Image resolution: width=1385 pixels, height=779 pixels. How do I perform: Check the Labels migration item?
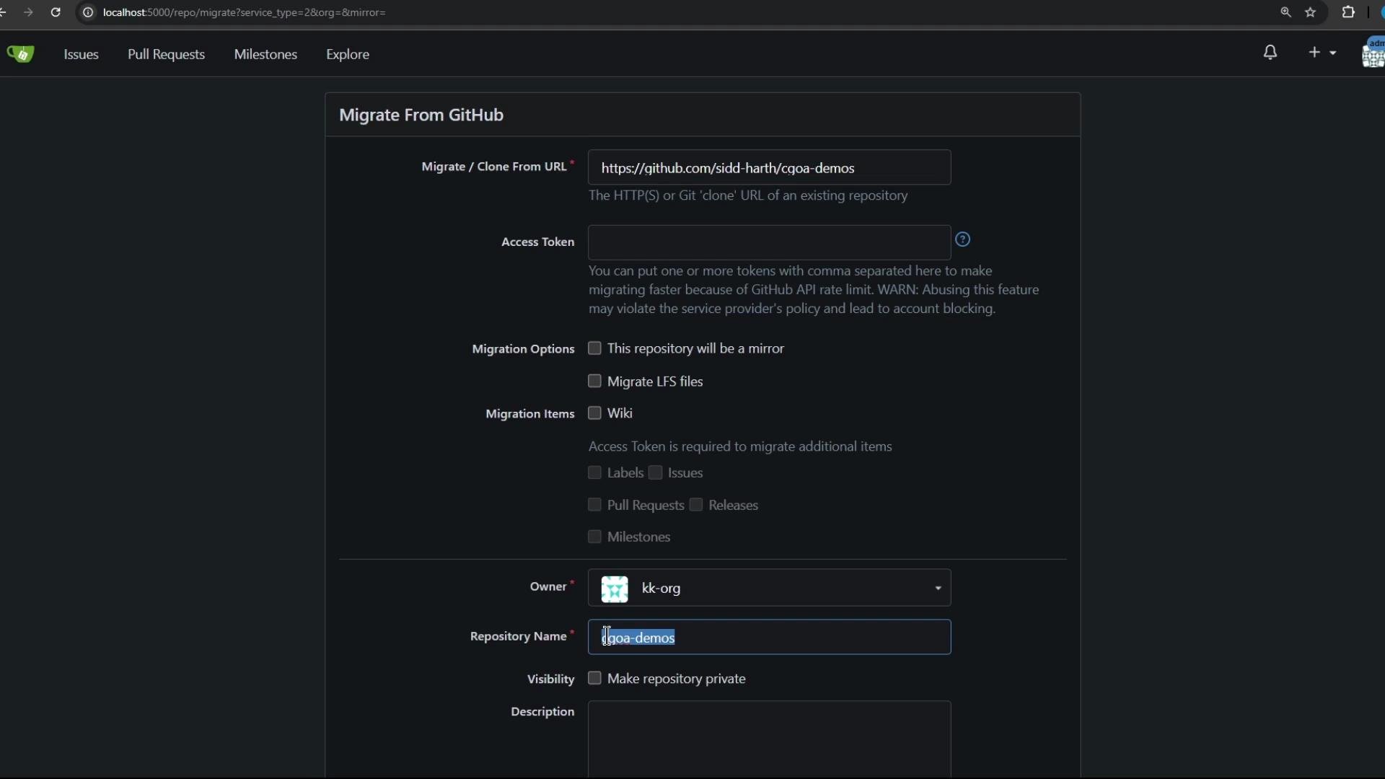pyautogui.click(x=594, y=472)
